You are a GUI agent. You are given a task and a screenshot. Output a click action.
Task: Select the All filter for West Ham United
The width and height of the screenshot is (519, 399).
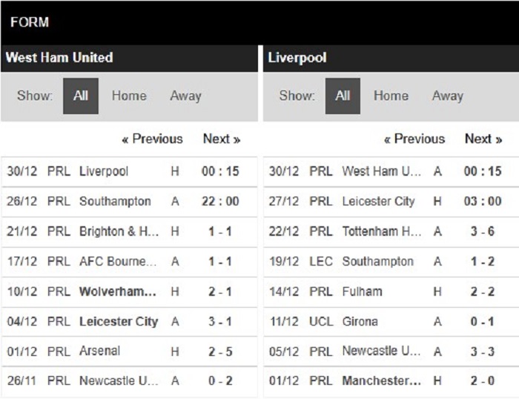coord(81,96)
